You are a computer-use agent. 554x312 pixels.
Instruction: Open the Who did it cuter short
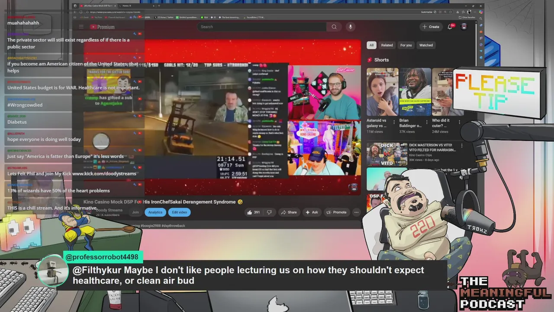442,92
